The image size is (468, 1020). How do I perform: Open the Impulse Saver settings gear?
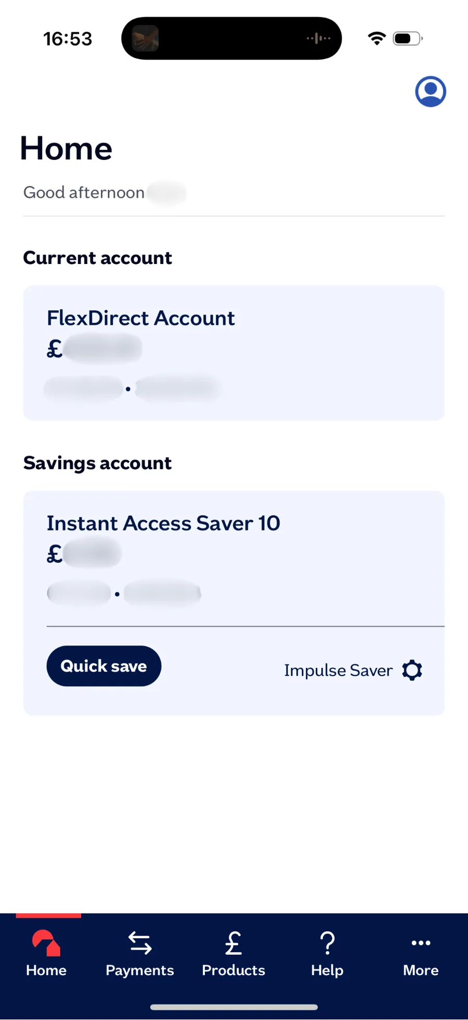(x=411, y=670)
